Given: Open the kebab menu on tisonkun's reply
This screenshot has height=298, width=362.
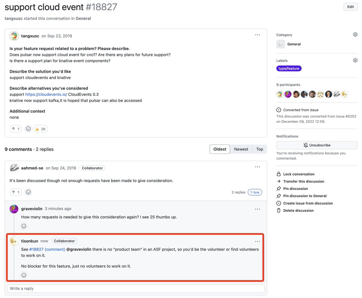Looking at the screenshot, I should (257, 241).
